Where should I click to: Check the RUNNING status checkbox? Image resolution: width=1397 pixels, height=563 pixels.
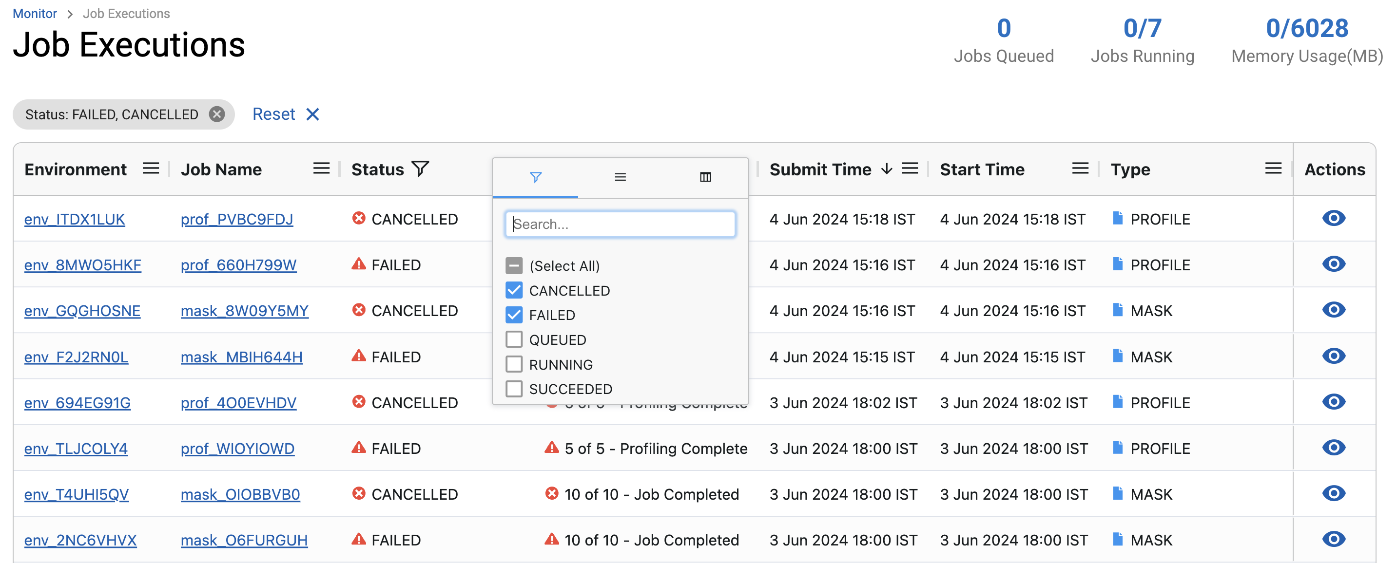click(x=514, y=364)
